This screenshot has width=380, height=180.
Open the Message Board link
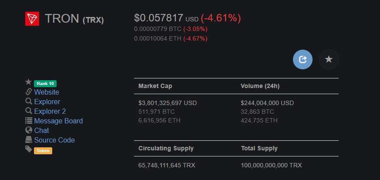click(x=58, y=121)
